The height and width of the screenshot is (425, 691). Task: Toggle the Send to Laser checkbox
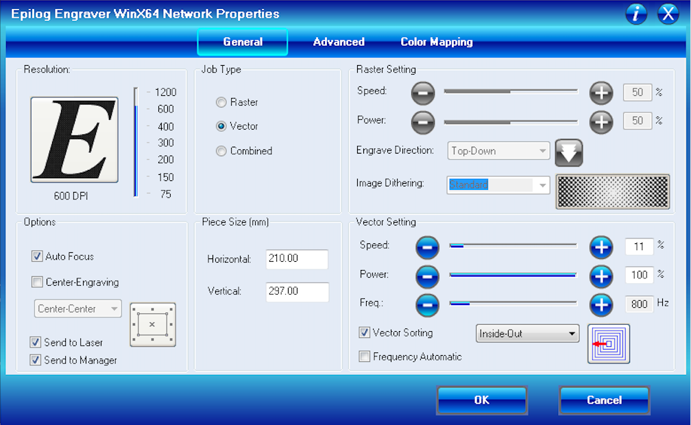[35, 342]
